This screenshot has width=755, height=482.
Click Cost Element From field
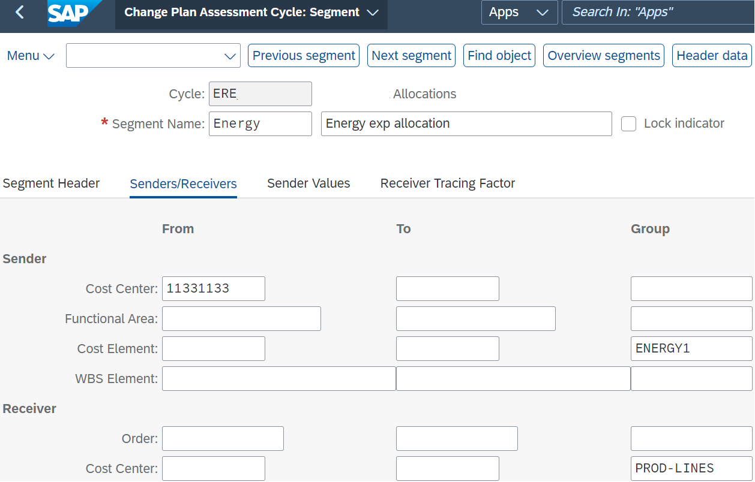tap(214, 348)
